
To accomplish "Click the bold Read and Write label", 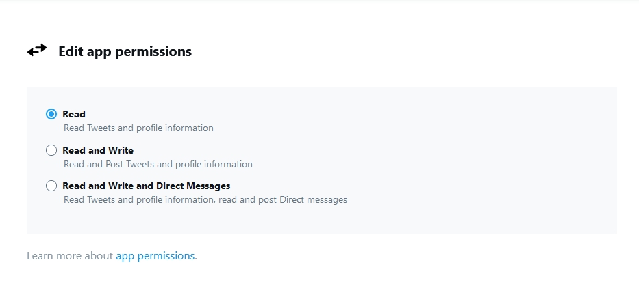I will [x=98, y=150].
